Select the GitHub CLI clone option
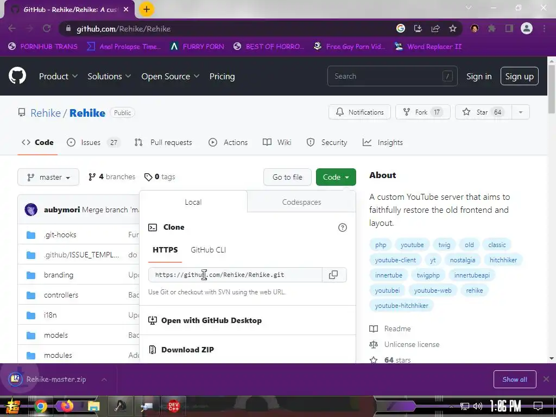556x417 pixels. click(208, 250)
